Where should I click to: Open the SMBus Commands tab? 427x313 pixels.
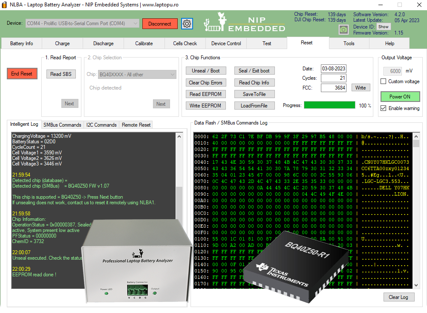click(62, 125)
